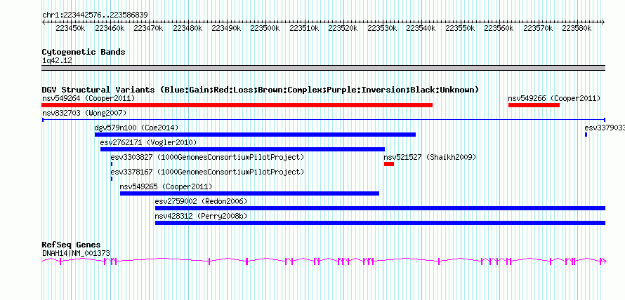This screenshot has width=625, height=300.
Task: Open the nsv549265 (Cooper2011) label
Action: [166, 186]
